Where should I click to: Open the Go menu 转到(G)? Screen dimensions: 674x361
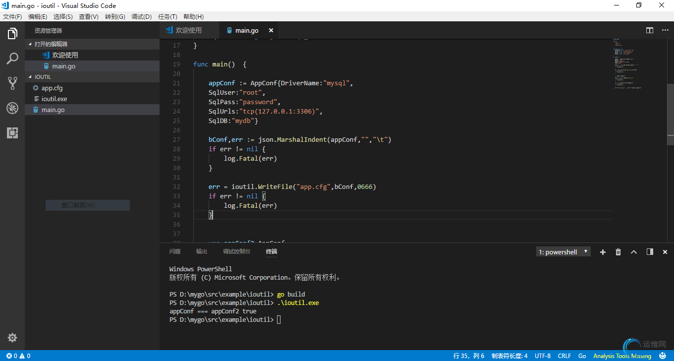[x=115, y=16]
